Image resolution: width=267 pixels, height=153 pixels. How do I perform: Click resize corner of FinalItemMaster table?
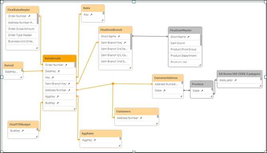(200, 65)
